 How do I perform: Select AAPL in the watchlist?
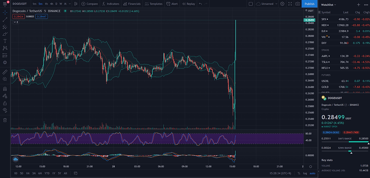[x=344, y=56]
